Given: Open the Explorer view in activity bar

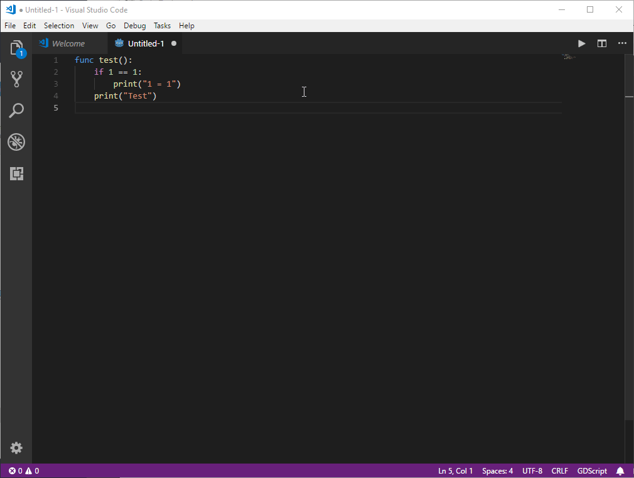Looking at the screenshot, I should 16,48.
